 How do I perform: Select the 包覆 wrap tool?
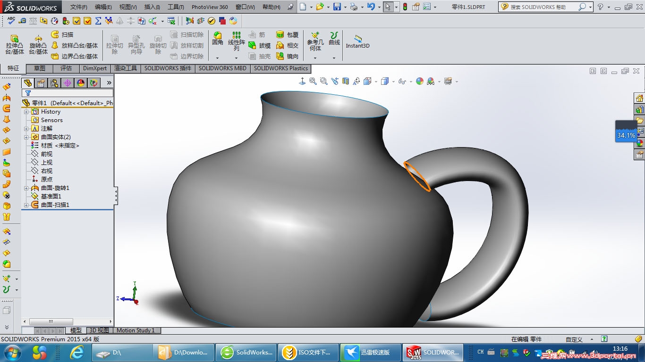tap(288, 34)
